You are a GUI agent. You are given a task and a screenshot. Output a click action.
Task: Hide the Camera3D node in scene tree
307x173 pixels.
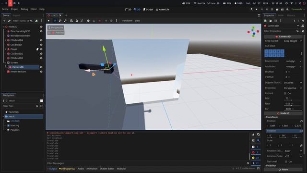point(41,67)
